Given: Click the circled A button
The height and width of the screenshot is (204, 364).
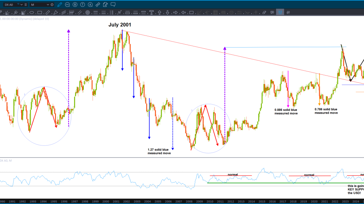Looking at the screenshot, I should [x=90, y=5].
